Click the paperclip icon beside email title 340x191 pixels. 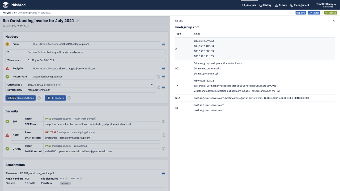pyautogui.click(x=78, y=21)
